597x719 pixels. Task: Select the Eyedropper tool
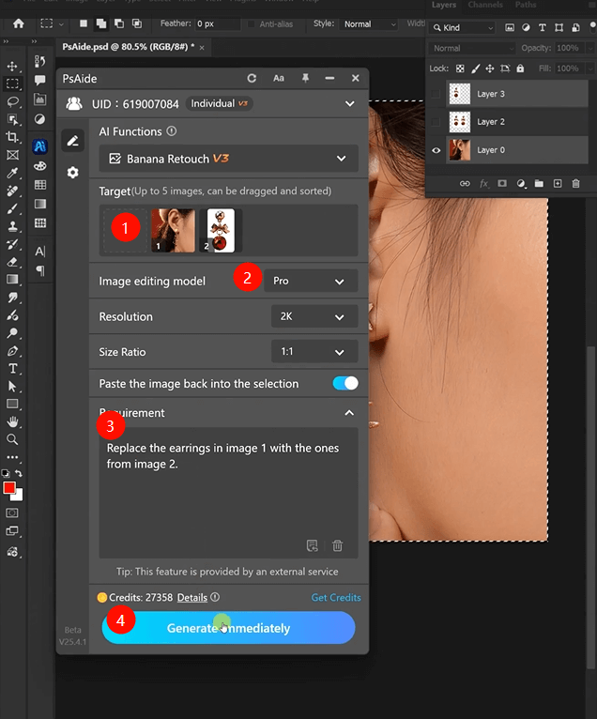click(12, 173)
